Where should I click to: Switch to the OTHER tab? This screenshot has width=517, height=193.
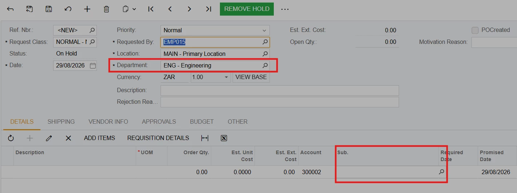pos(237,122)
